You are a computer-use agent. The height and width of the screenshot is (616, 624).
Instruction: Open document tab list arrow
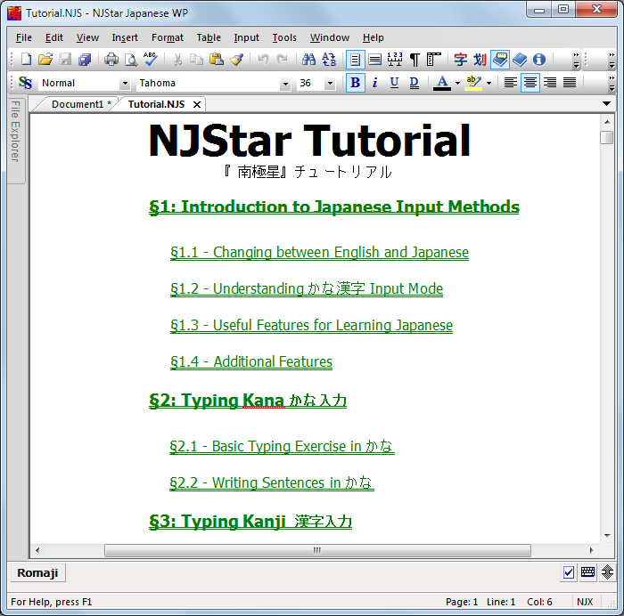606,104
